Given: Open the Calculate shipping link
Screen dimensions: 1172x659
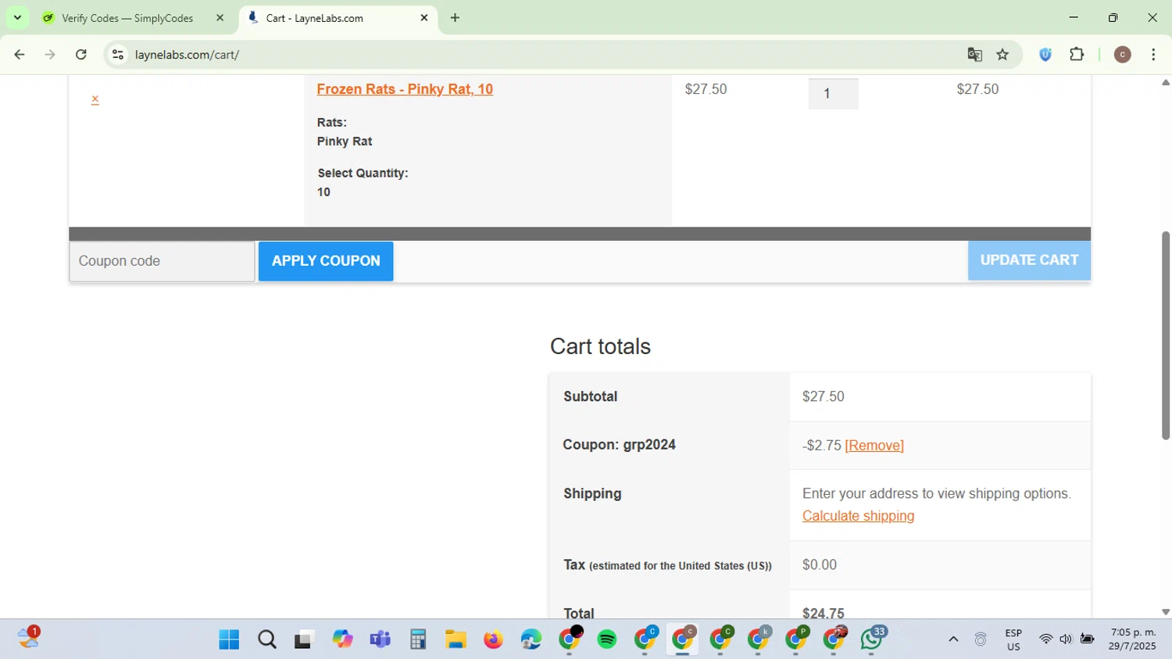Looking at the screenshot, I should click(x=858, y=516).
